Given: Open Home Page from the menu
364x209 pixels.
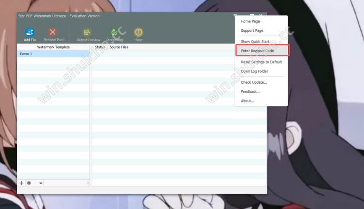Looking at the screenshot, I should (x=250, y=21).
